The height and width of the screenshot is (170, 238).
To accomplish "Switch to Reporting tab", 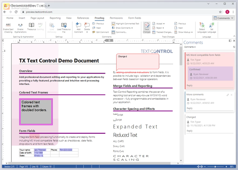I will point(55,18).
